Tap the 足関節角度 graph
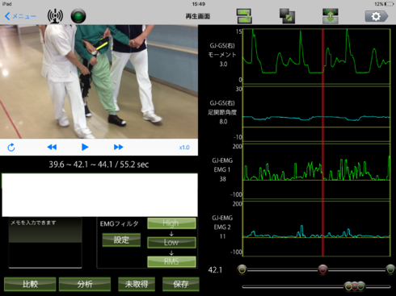 316,114
